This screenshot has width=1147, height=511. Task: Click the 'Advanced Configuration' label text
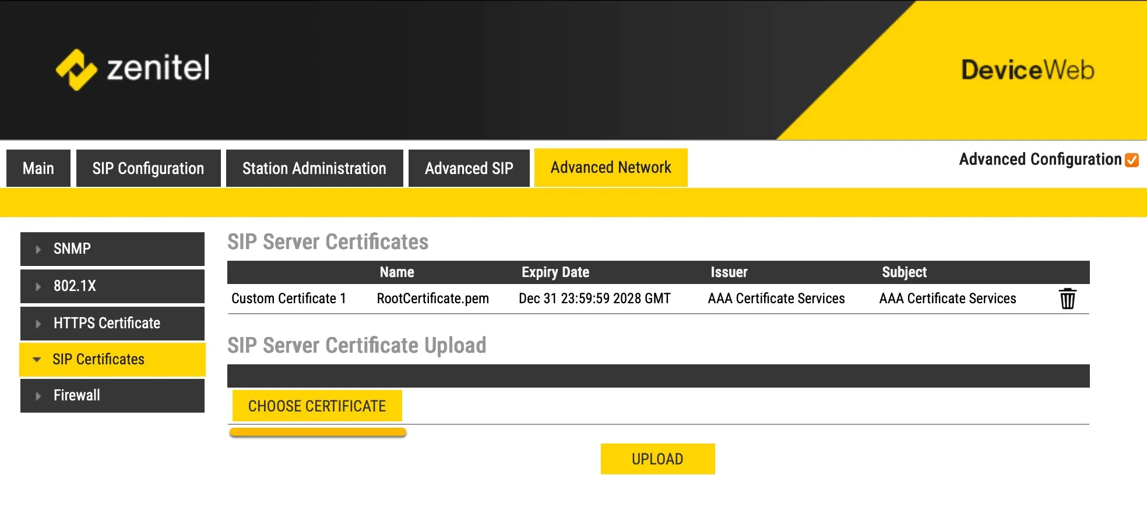(x=1040, y=159)
